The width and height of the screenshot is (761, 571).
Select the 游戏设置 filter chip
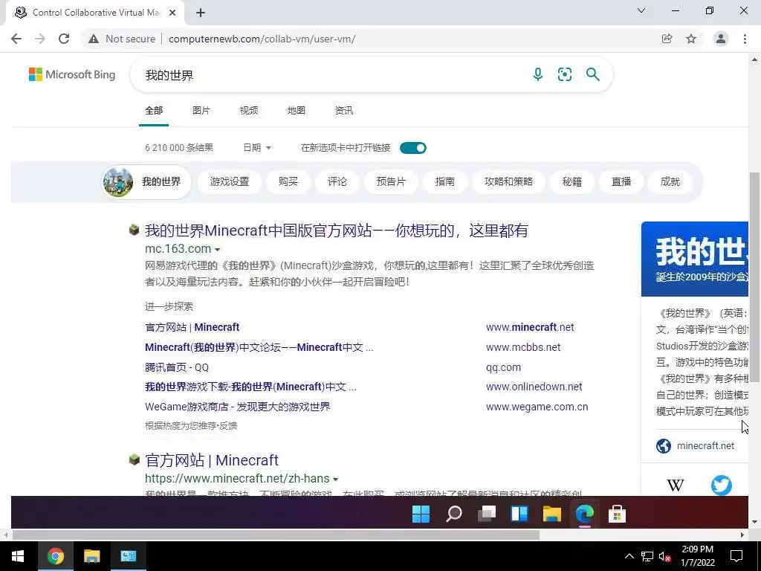click(x=230, y=181)
